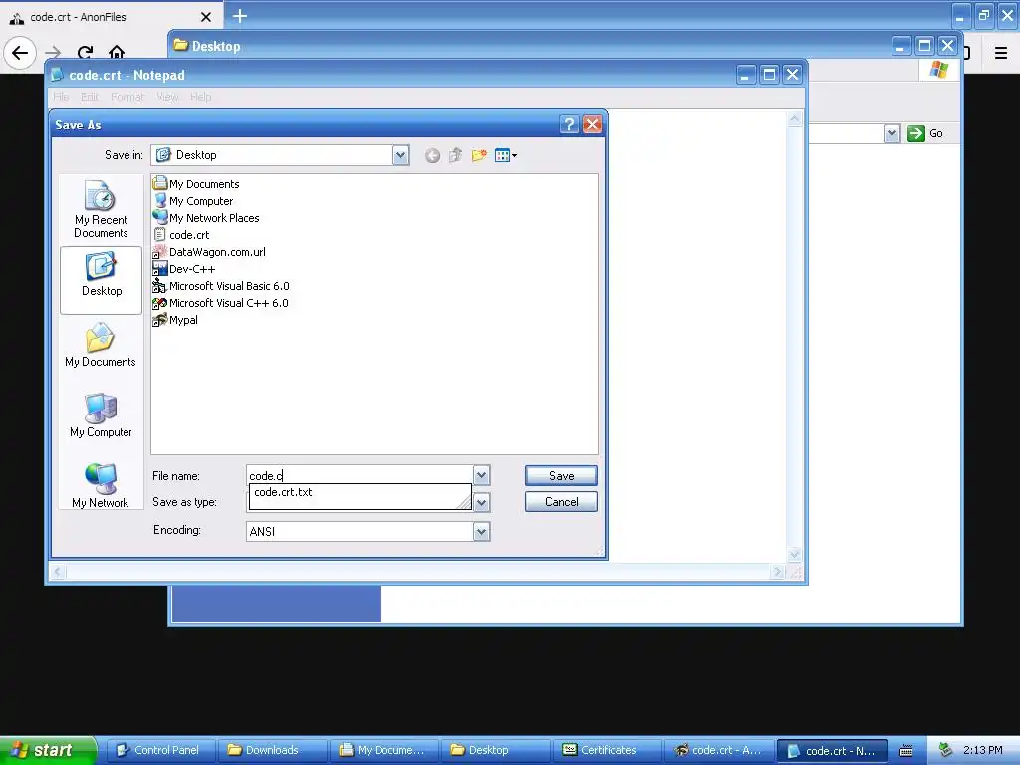The image size is (1020, 765).
Task: Close the AnonFiles browser tab
Action: point(205,17)
